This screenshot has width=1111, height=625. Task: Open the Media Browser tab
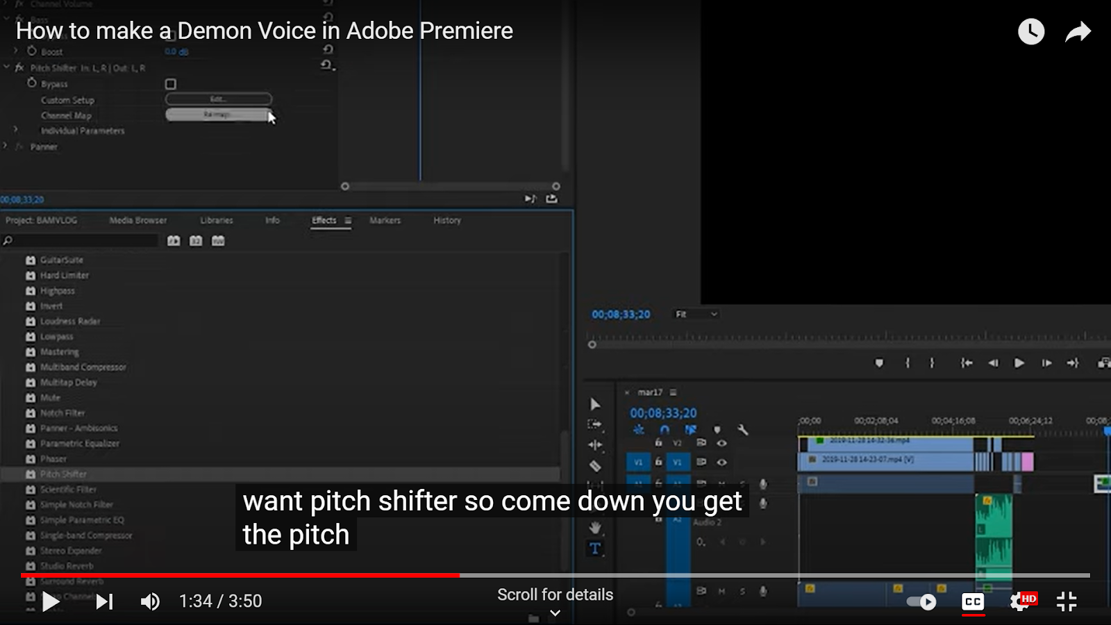pyautogui.click(x=138, y=220)
